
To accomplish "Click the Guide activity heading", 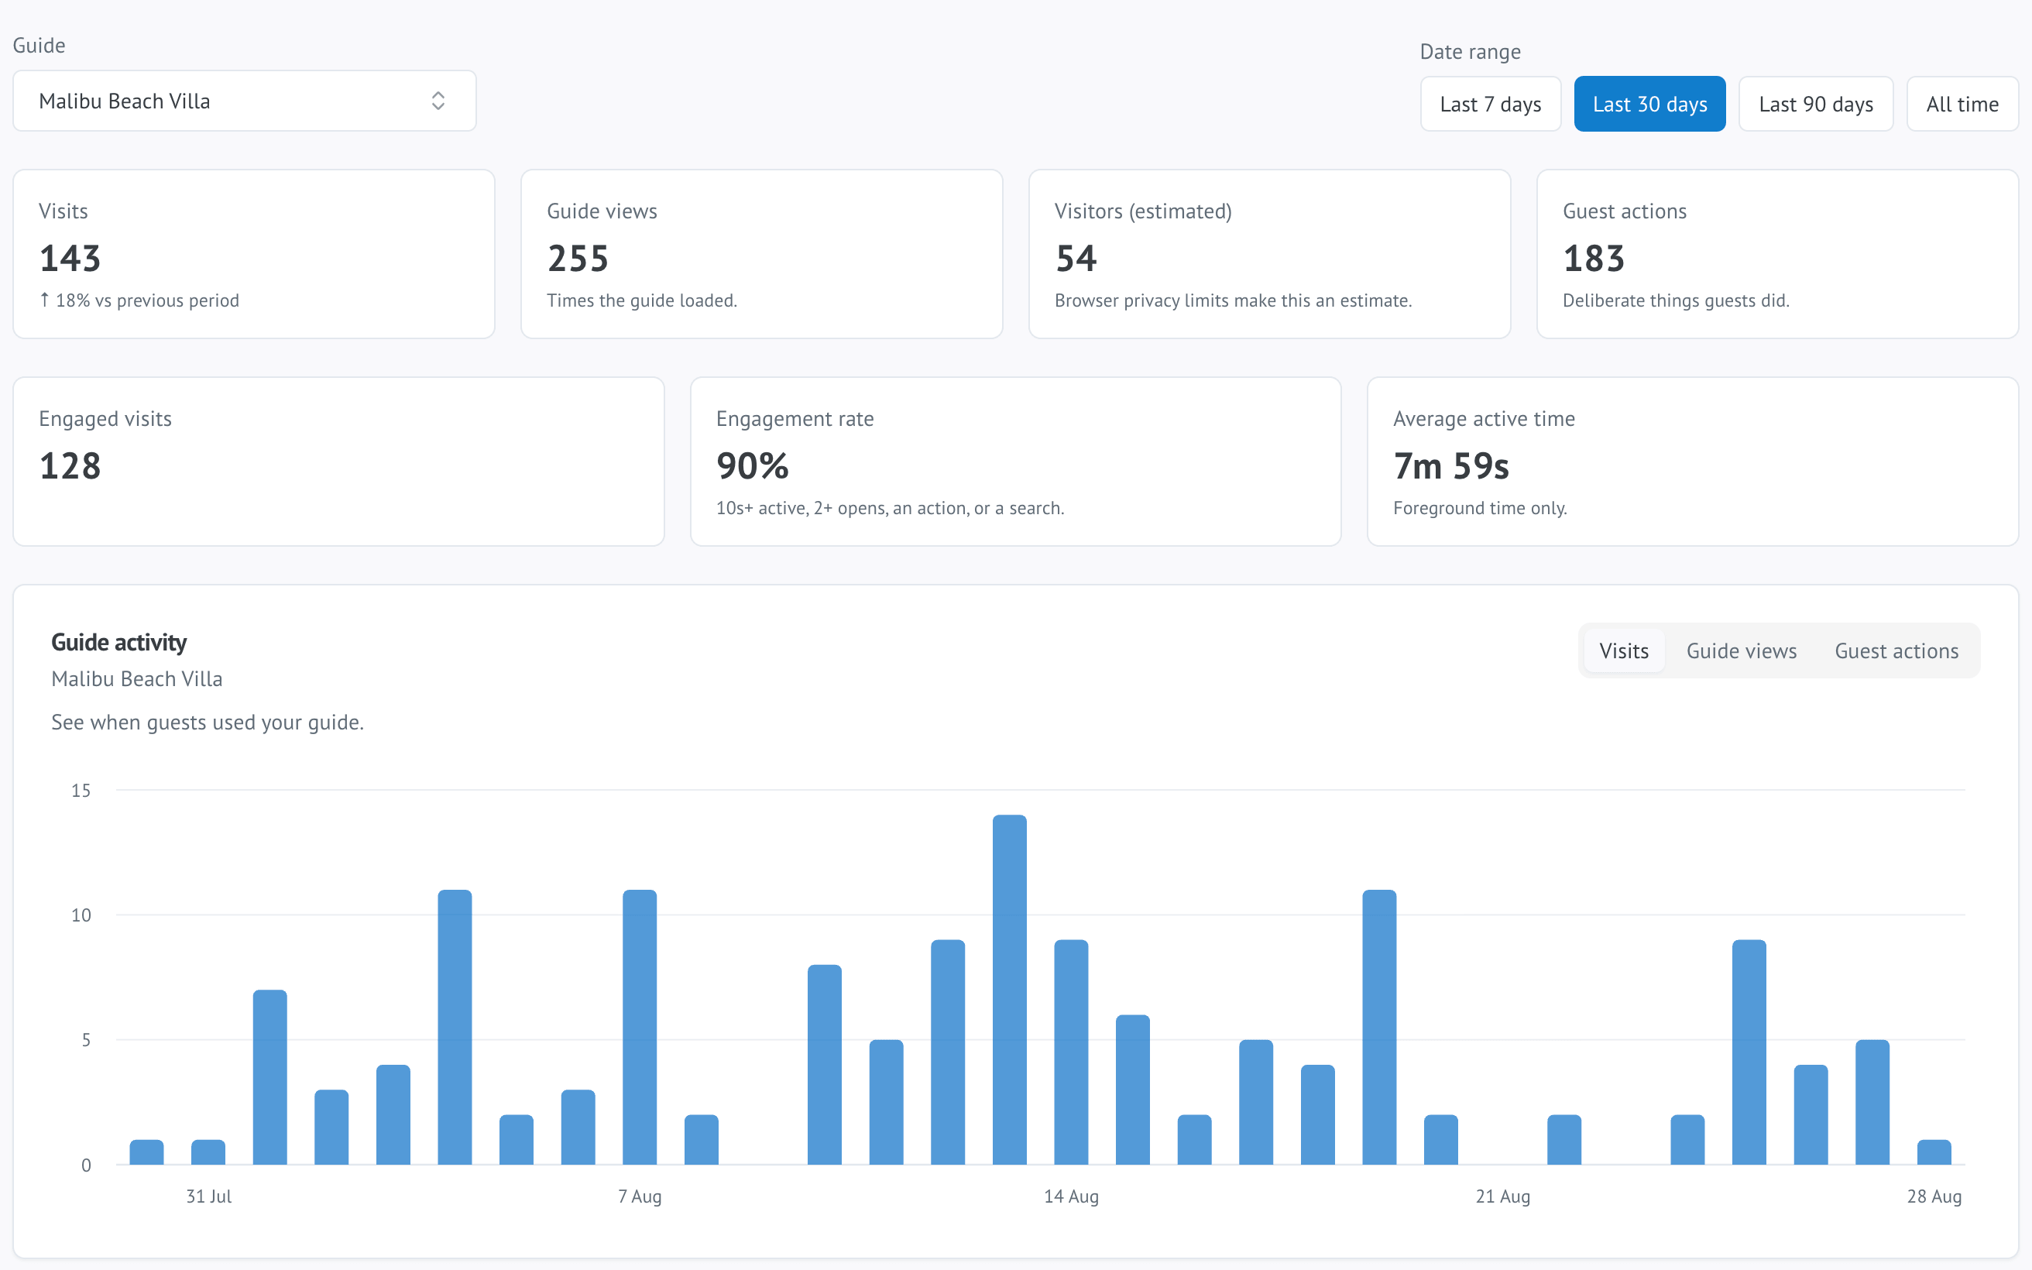I will coord(118,643).
